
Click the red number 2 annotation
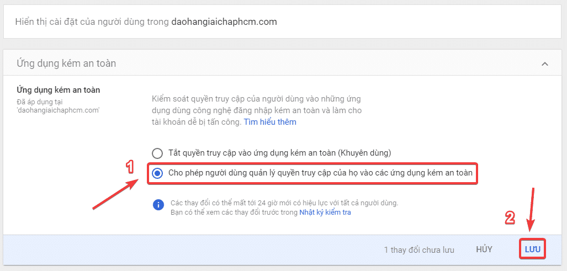tap(510, 217)
